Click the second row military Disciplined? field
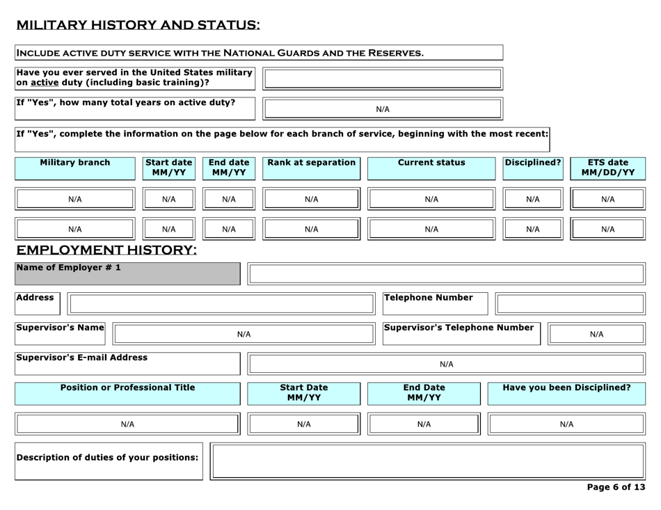 (x=532, y=229)
